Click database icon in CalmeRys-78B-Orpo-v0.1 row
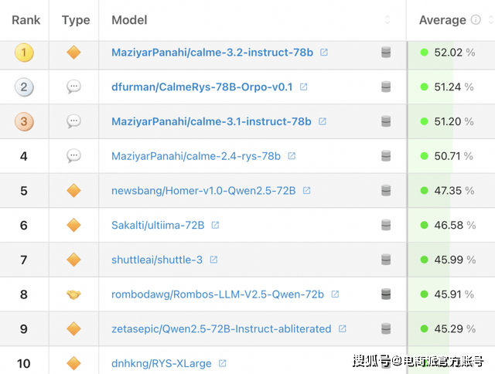The width and height of the screenshot is (495, 374). tap(386, 87)
